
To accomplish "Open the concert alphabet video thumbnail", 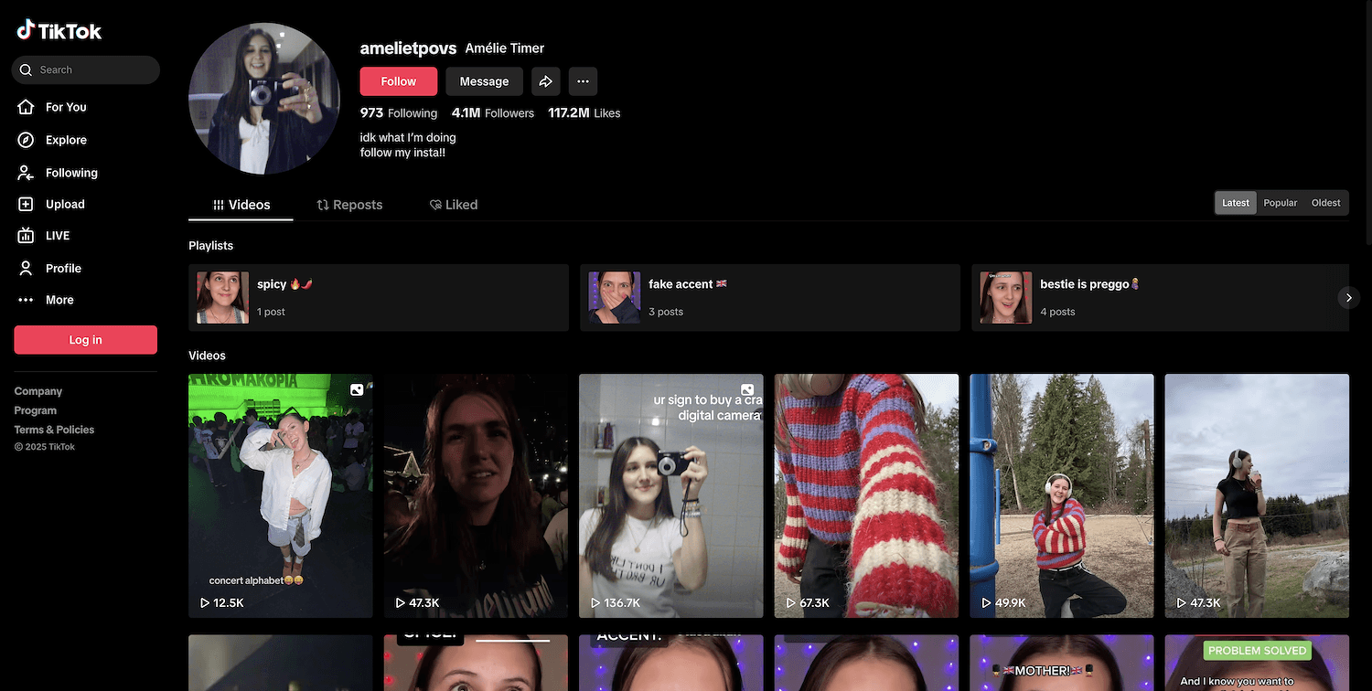I will click(280, 495).
